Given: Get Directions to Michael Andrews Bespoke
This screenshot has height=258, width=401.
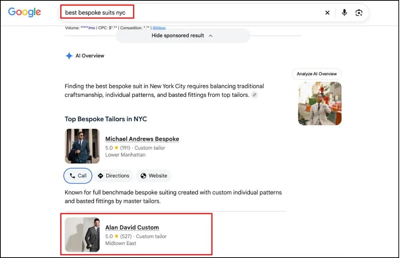Looking at the screenshot, I should pos(114,176).
